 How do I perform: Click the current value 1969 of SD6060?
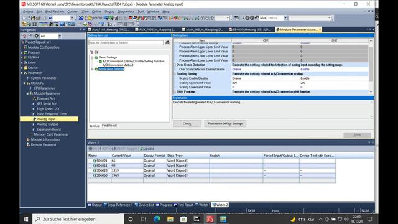(127, 175)
